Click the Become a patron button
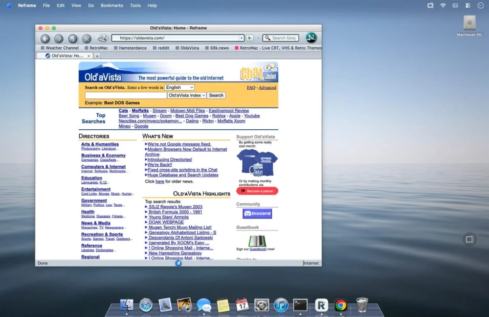This screenshot has width=489, height=317. pos(257,191)
